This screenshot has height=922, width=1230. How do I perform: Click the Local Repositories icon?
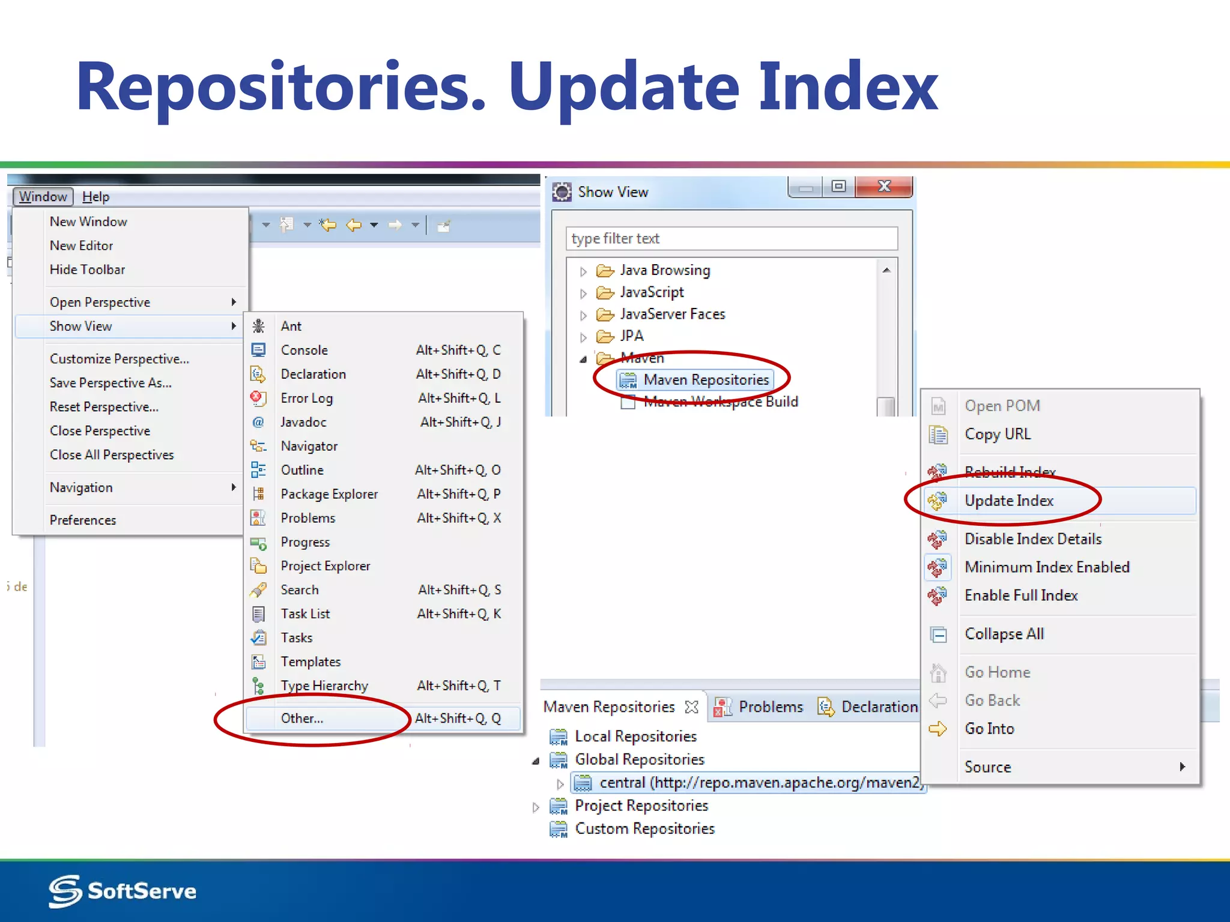pos(559,737)
